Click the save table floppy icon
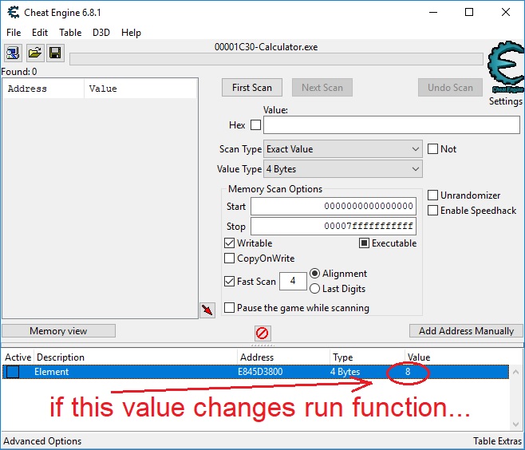525x450 pixels. point(55,53)
